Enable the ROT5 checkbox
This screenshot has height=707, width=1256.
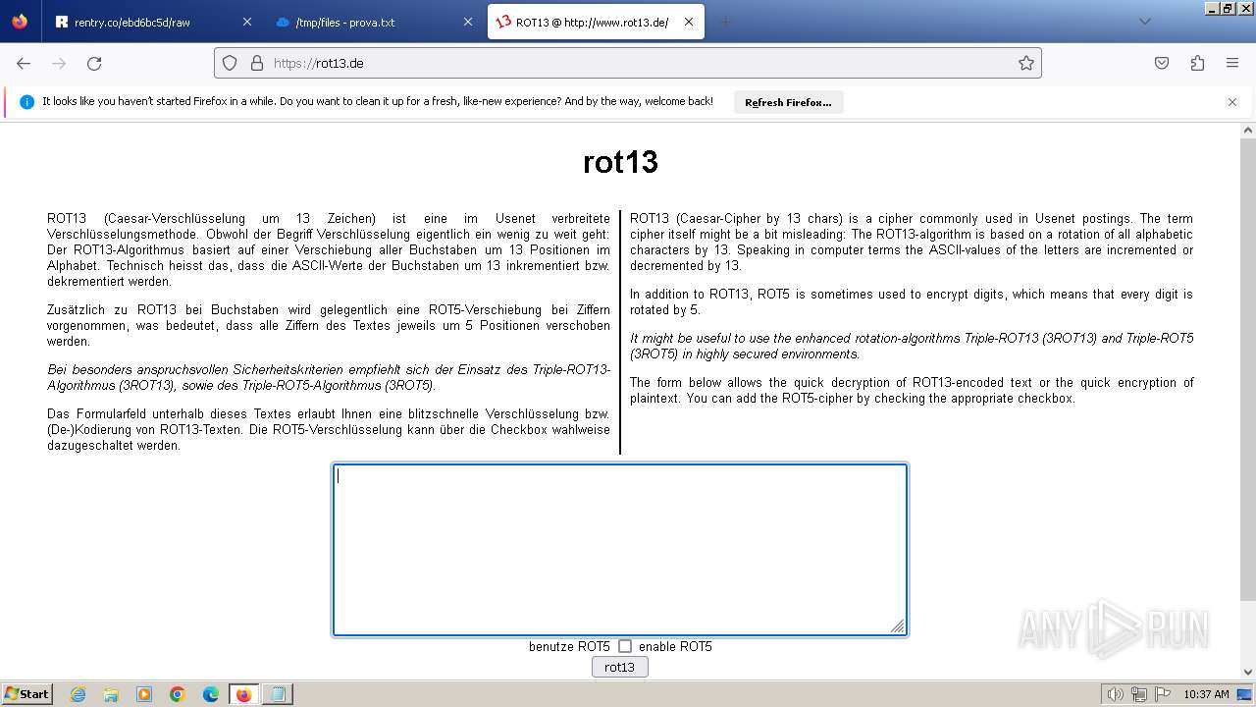point(625,646)
